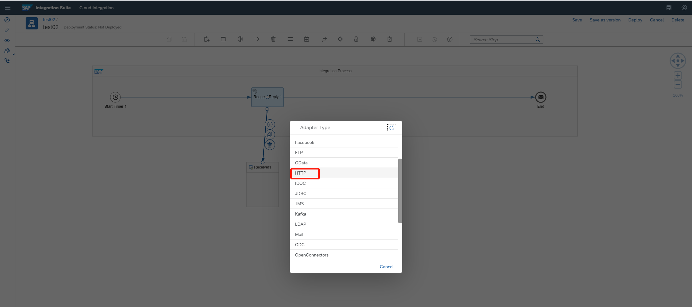Select the Events target icon

240,39
